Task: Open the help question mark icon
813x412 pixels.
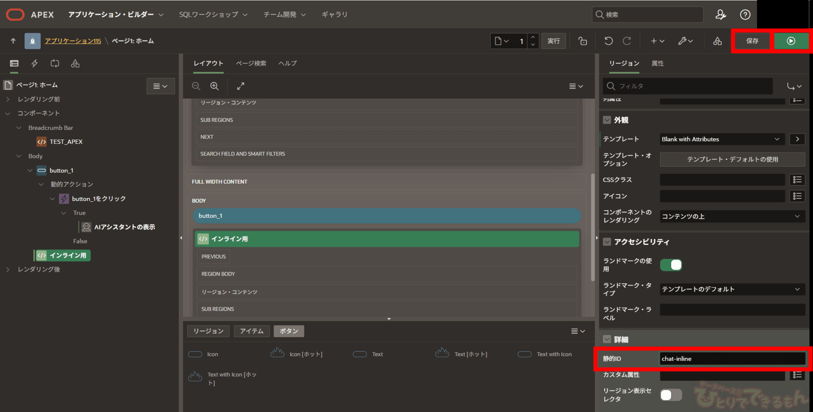Action: (745, 15)
